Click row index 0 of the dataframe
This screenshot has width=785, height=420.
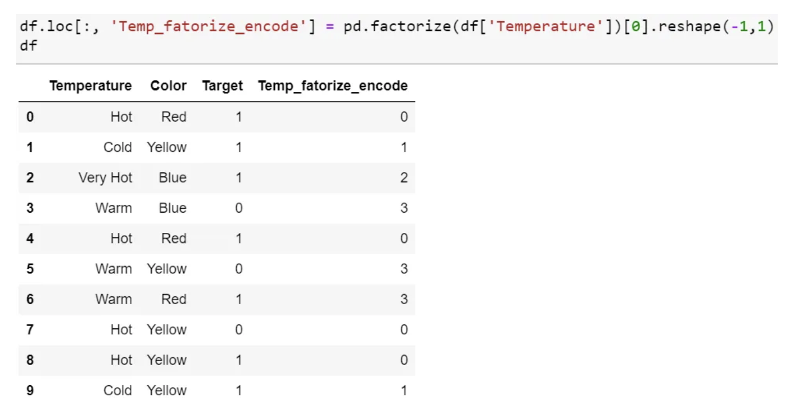tap(30, 117)
